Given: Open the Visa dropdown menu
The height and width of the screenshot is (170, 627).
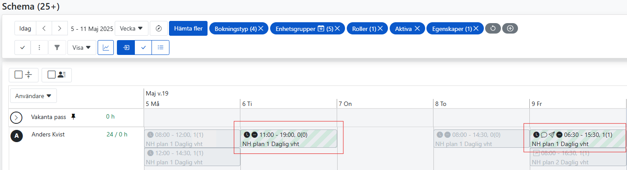Looking at the screenshot, I should [82, 48].
